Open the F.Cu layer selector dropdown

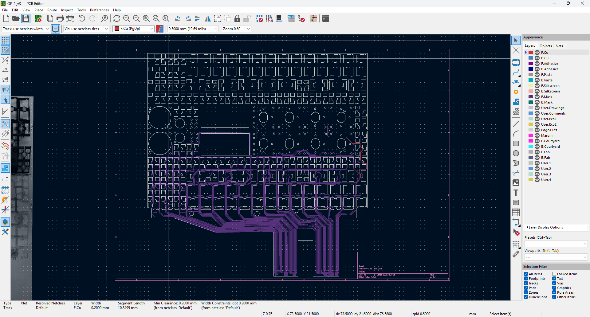(x=134, y=29)
